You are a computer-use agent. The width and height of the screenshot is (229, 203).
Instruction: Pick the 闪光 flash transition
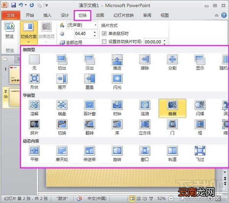(x=117, y=82)
